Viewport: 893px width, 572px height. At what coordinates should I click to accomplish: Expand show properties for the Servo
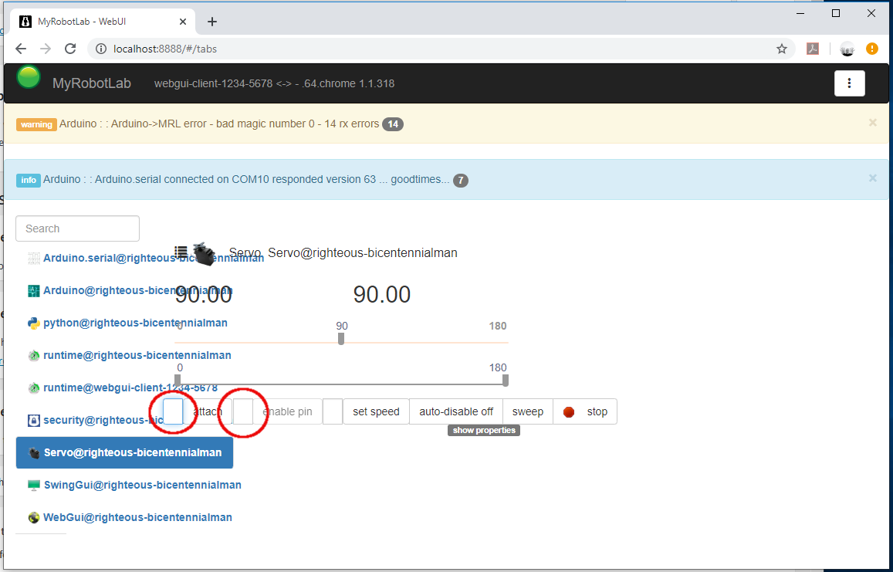coord(483,430)
